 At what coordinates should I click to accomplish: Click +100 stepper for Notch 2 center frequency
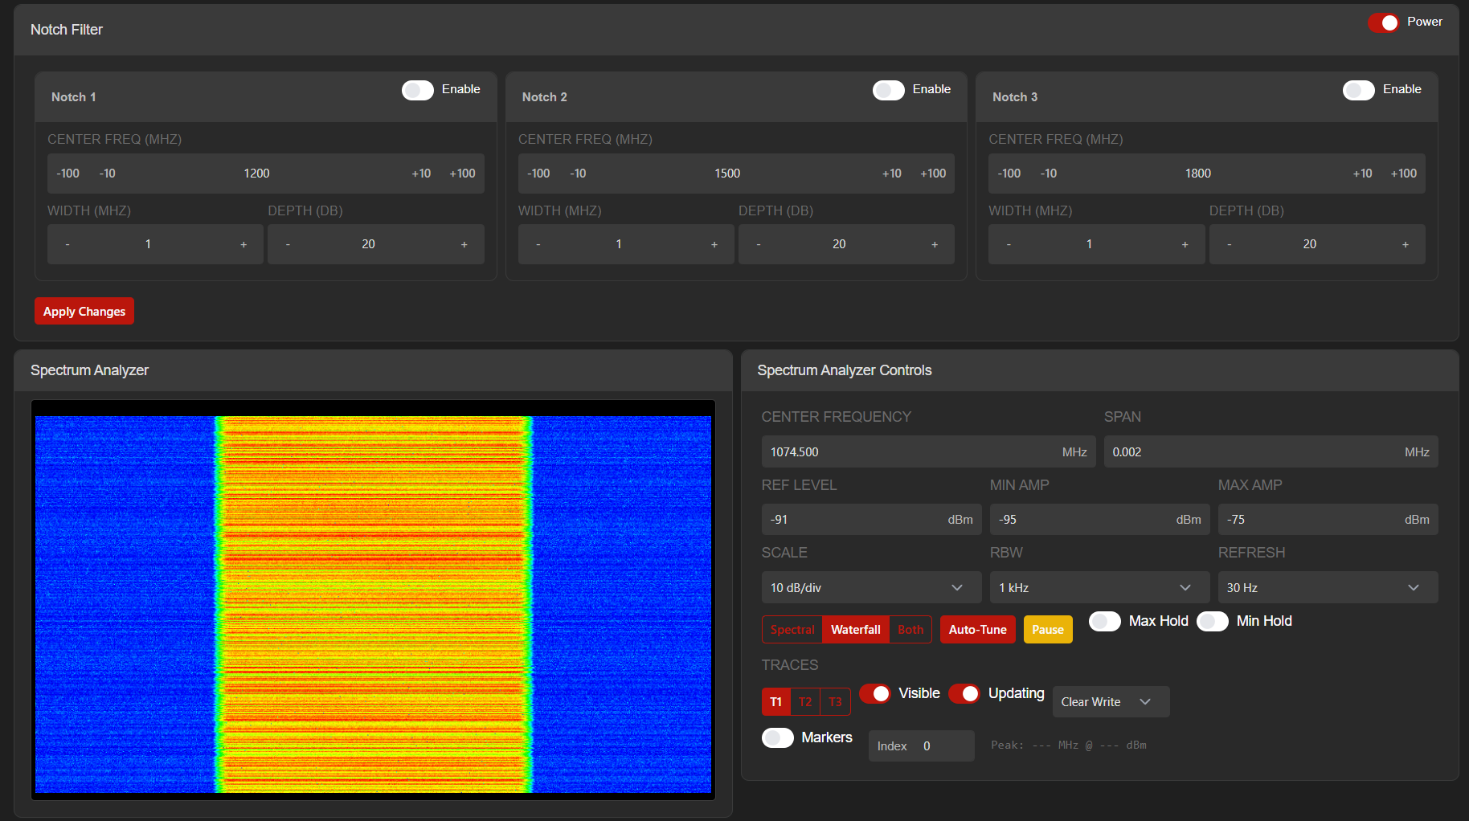tap(933, 173)
